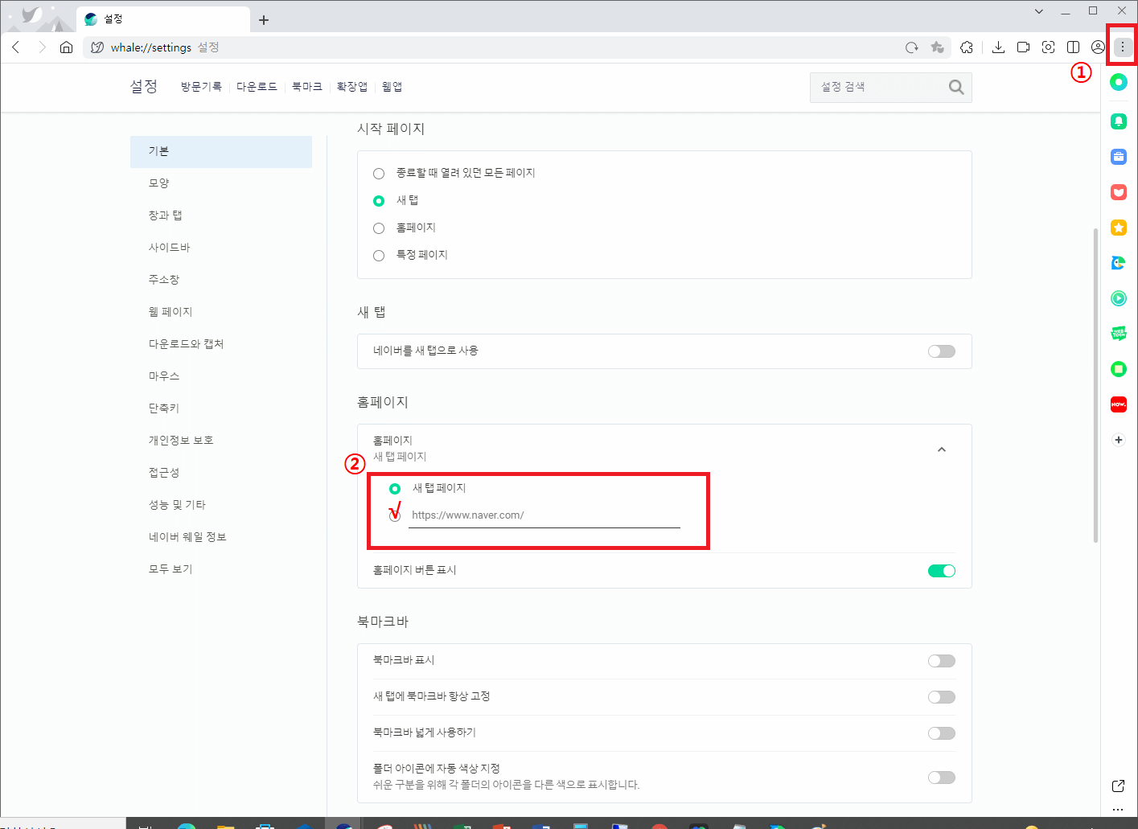Collapse the 홈페이지 settings expander
1138x829 pixels.
[942, 449]
